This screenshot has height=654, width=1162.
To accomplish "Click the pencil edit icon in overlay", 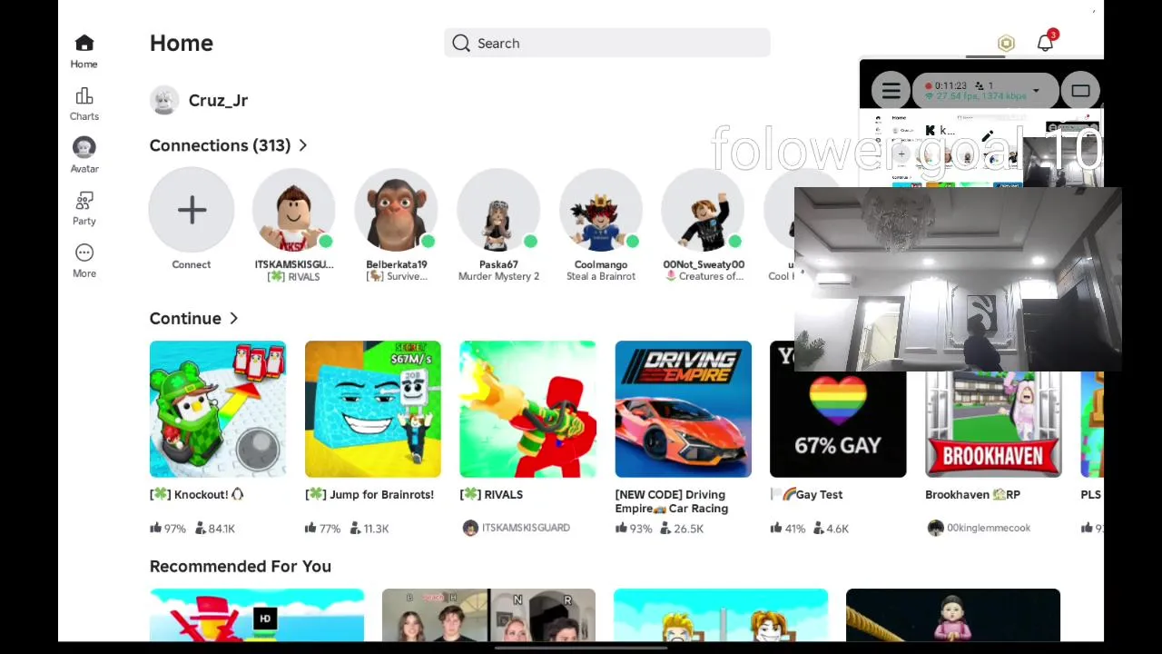I will coord(988,136).
